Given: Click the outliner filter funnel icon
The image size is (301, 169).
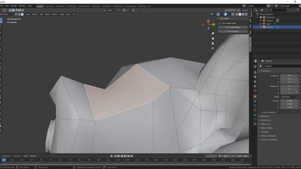Looking at the screenshot, I should click(x=298, y=10).
